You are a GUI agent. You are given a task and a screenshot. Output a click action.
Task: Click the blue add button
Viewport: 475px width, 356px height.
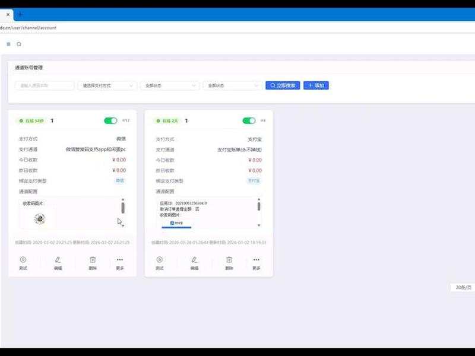point(316,85)
